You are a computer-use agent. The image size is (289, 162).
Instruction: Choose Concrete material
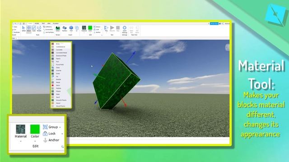pyautogui.click(x=61, y=50)
